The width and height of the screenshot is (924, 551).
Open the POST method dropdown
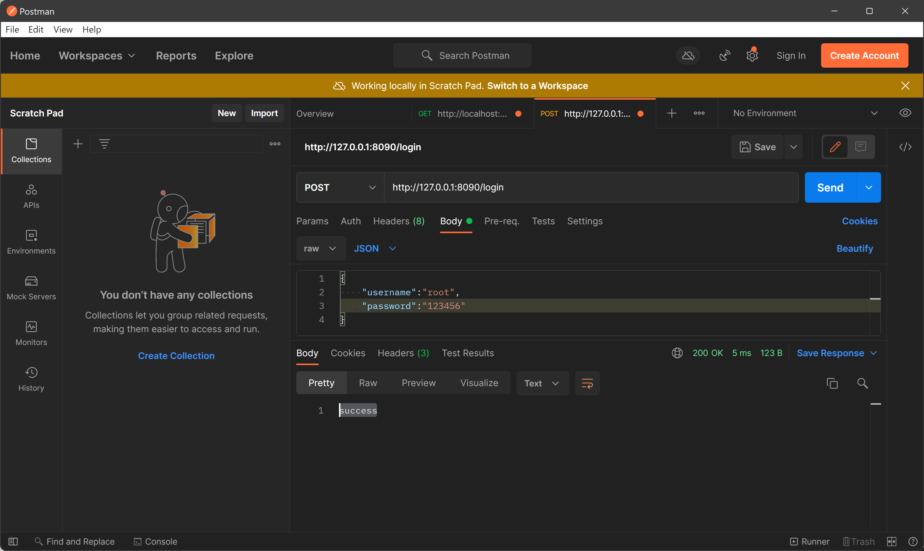pos(340,187)
